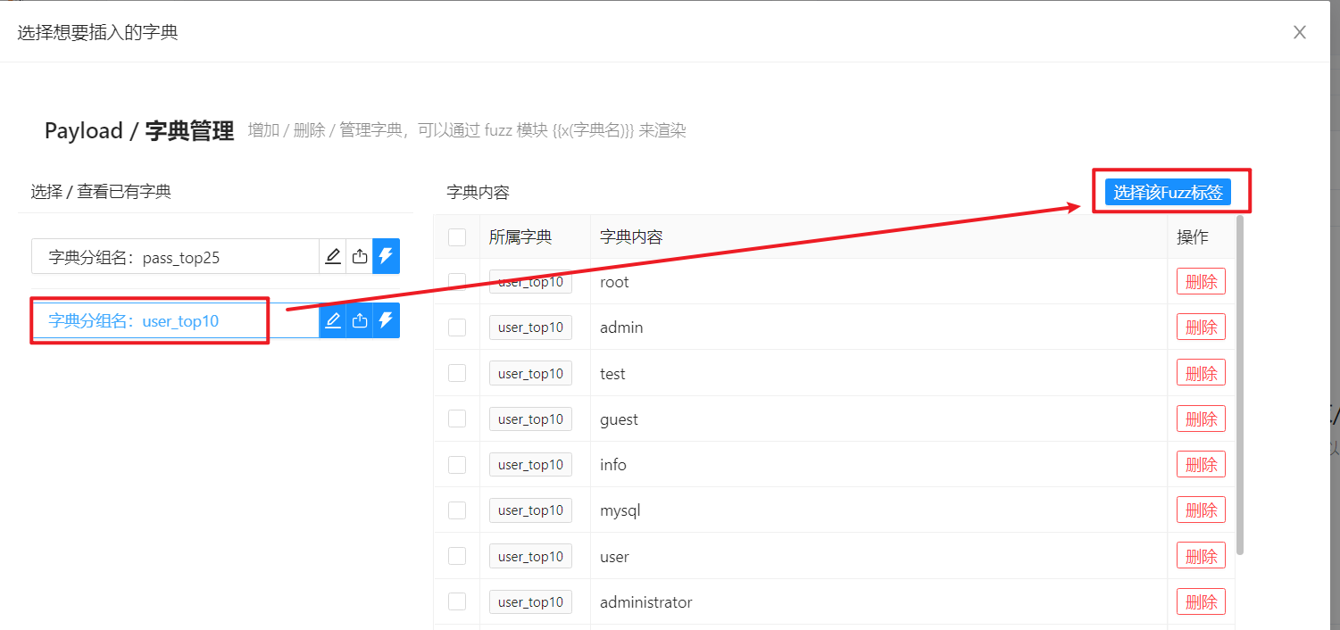Select the checkbox for the guest row
Screen dimensions: 1340x630
click(x=457, y=419)
